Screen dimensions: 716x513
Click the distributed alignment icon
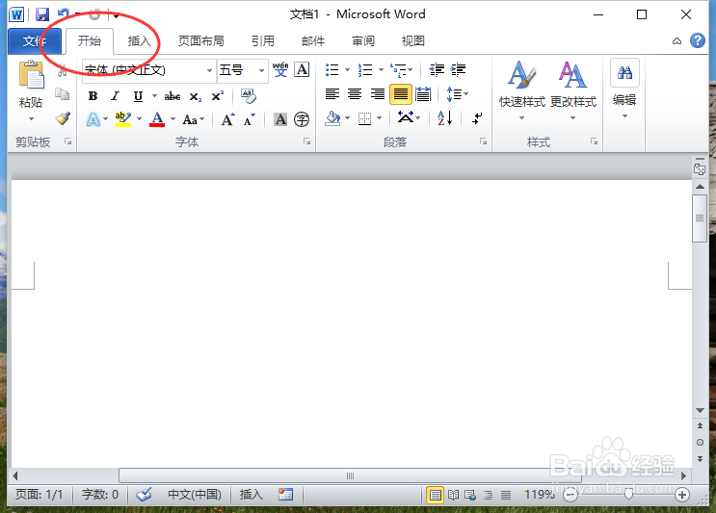423,94
